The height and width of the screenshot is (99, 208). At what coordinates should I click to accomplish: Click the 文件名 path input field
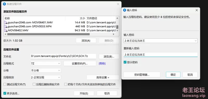pyautogui.click(x=63, y=56)
